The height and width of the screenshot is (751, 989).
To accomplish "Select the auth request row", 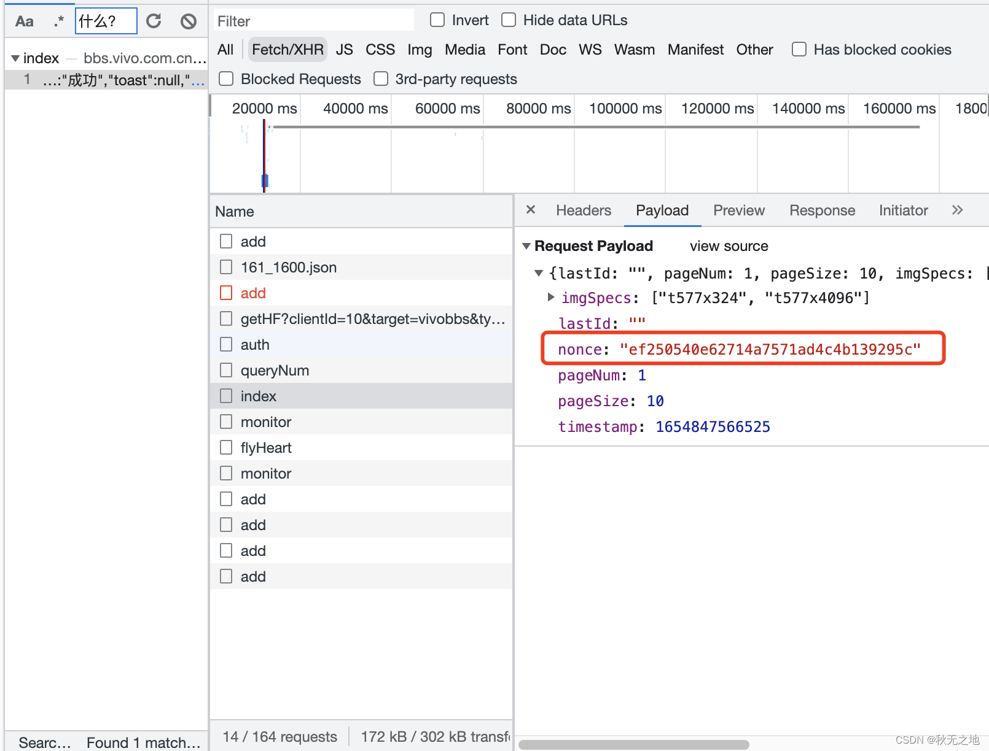I will pos(361,344).
